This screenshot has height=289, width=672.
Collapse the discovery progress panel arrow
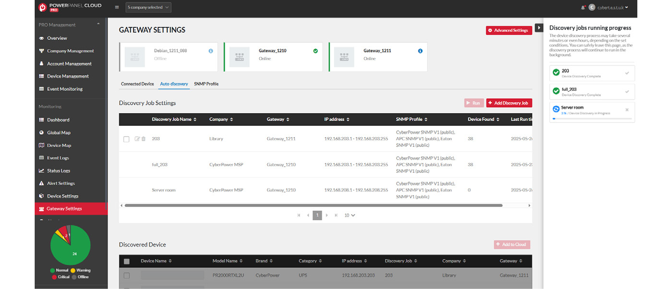539,28
